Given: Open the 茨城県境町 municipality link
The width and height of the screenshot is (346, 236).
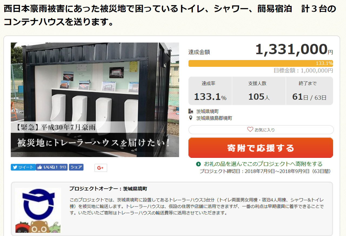Looking at the screenshot, I should click(x=207, y=111).
